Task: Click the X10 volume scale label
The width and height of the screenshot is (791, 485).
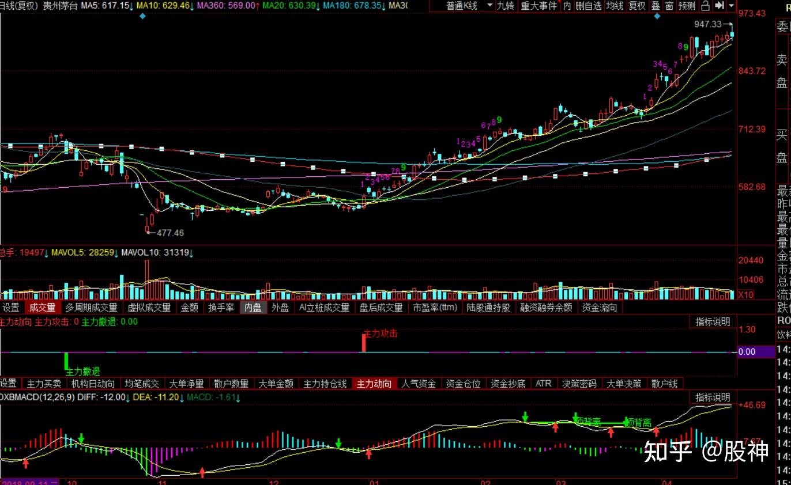Action: [x=746, y=295]
